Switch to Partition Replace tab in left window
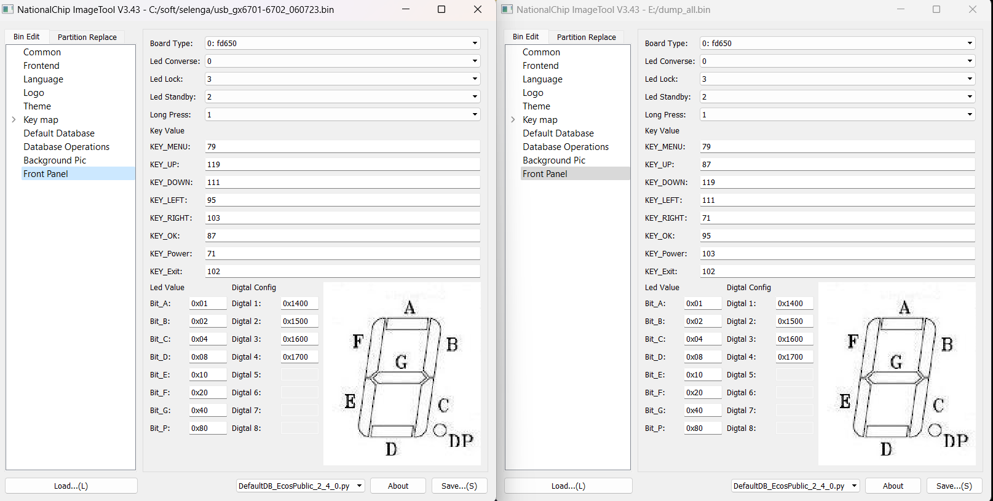Viewport: 993px width, 501px height. pos(87,37)
